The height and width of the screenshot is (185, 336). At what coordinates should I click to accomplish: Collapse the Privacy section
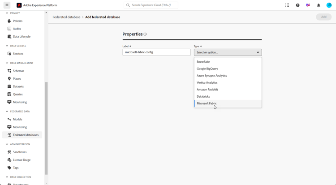7,13
